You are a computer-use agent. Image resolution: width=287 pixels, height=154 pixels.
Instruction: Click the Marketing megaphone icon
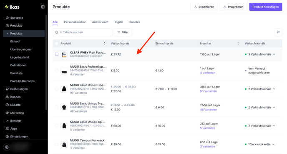click(x=7, y=112)
